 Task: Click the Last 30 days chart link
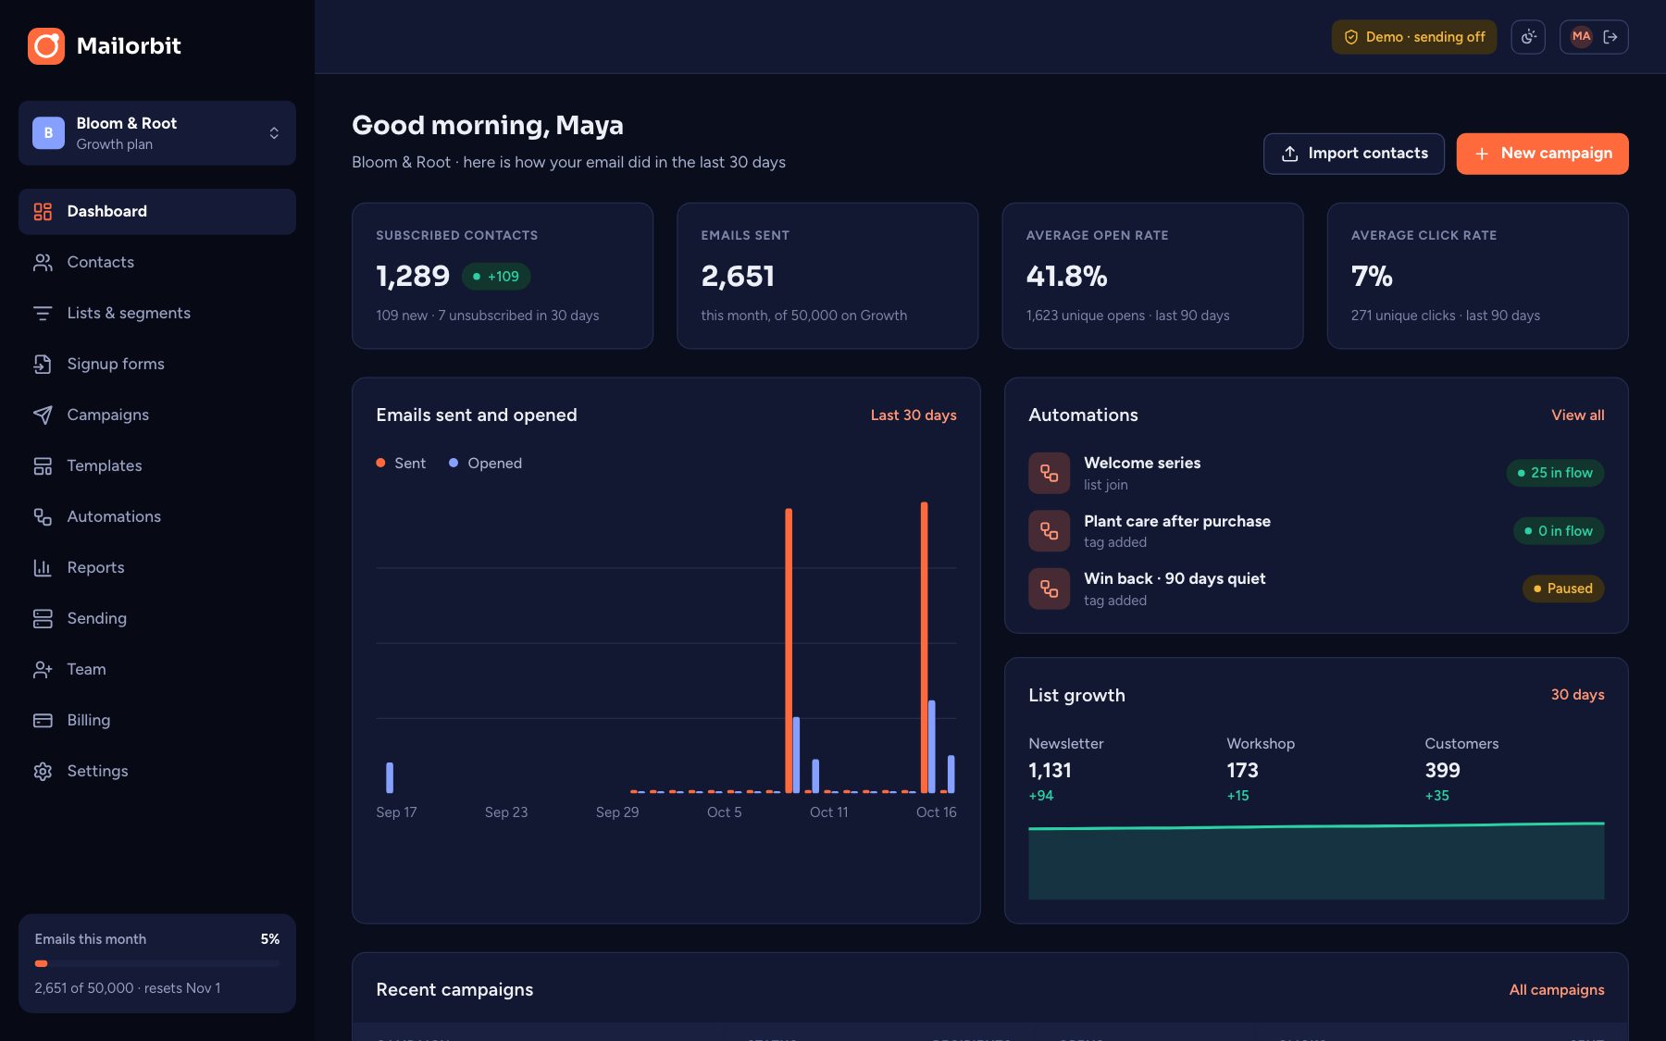913,415
